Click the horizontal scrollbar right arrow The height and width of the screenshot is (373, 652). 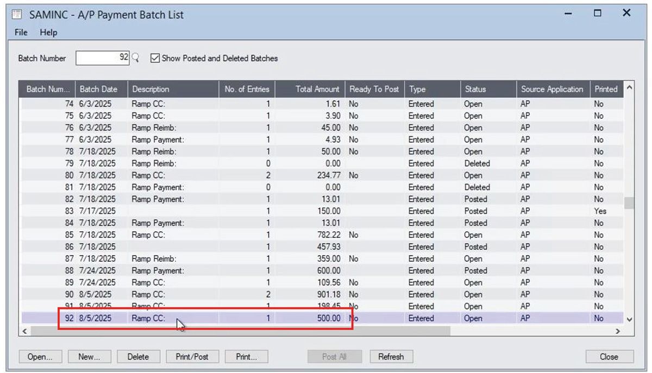[x=617, y=331]
